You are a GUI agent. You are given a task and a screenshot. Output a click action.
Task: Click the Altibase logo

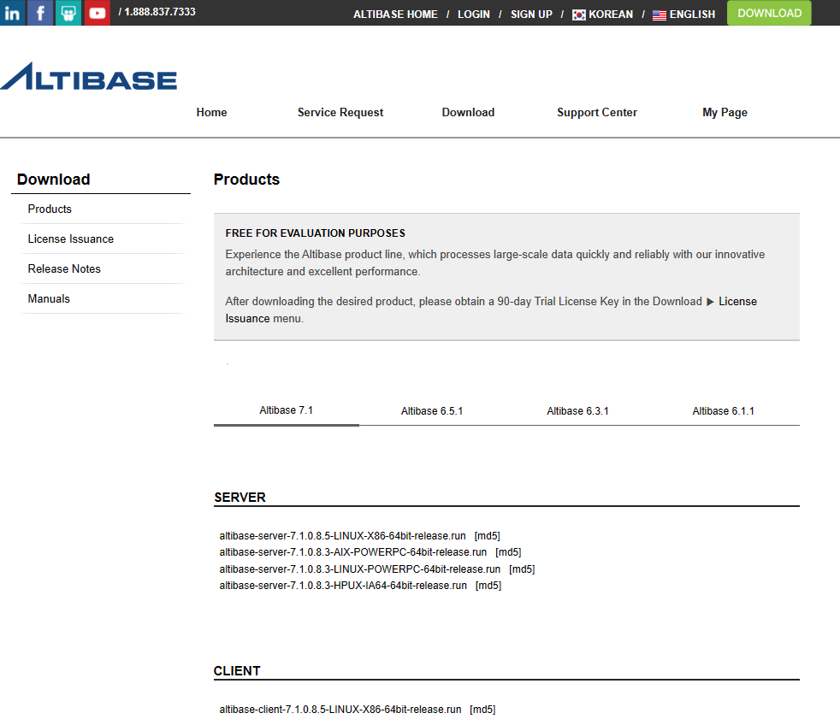(x=89, y=76)
